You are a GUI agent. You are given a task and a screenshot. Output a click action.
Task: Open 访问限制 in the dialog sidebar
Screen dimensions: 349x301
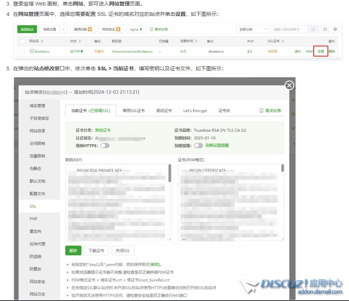(x=37, y=144)
